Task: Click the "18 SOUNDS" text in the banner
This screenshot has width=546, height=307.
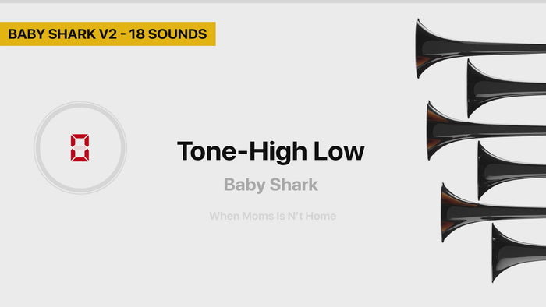Action: tap(168, 34)
